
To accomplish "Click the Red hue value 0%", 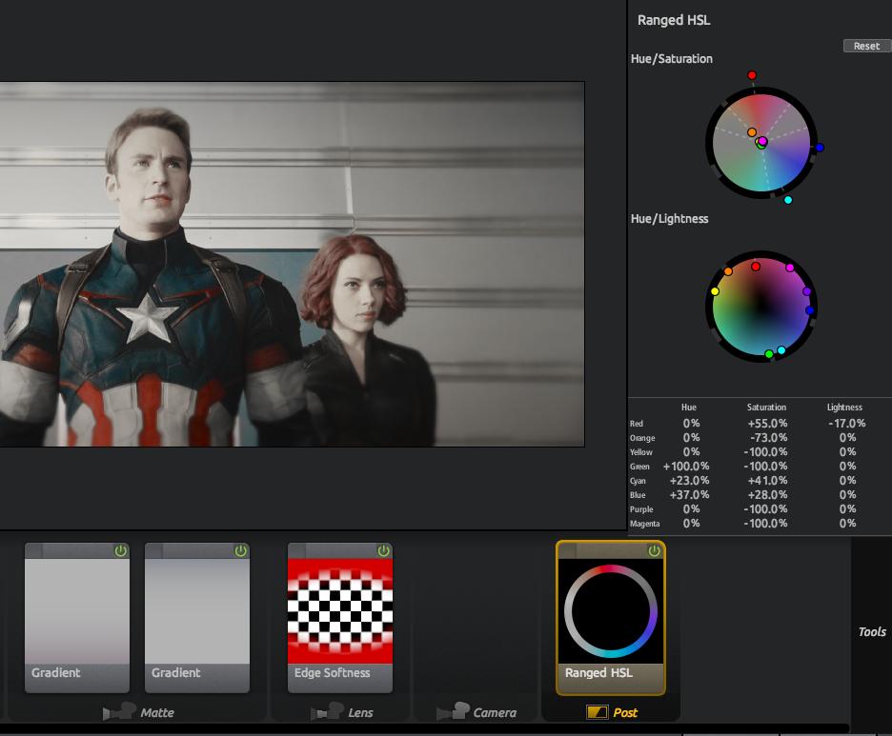I will pos(691,424).
